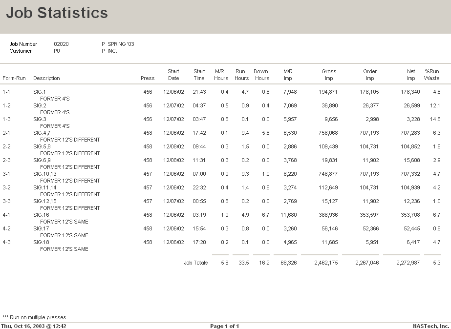This screenshot has width=451, height=329.
Task: Select form-run 2-2 row label
Action: click(x=6, y=146)
